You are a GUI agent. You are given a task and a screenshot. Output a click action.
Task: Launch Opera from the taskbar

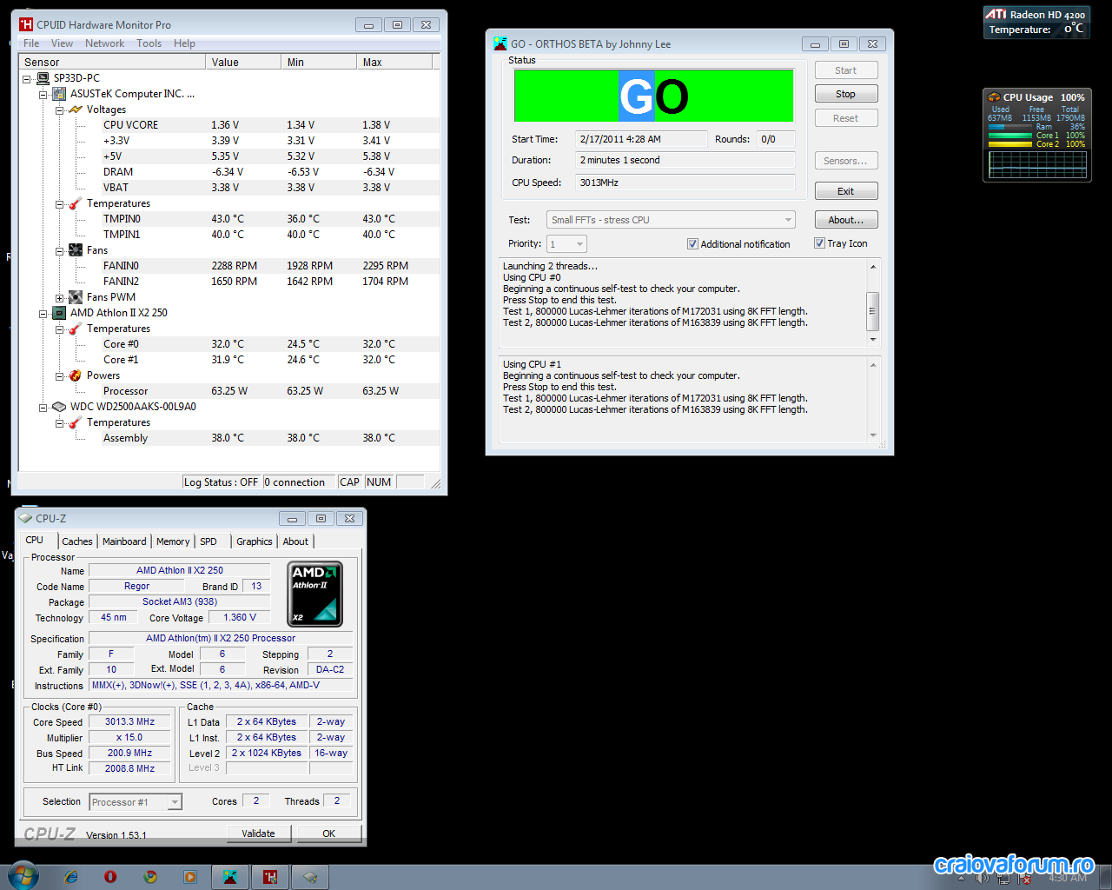110,877
